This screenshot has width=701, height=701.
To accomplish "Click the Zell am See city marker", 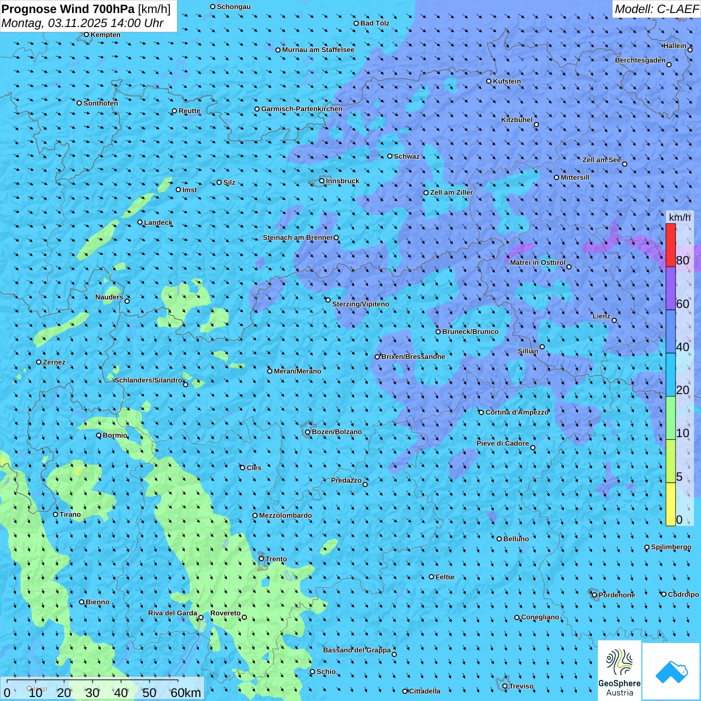I will tap(624, 164).
